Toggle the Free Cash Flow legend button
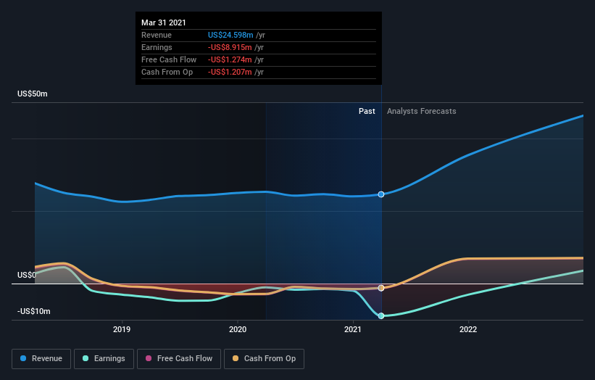595x380 pixels. point(179,359)
